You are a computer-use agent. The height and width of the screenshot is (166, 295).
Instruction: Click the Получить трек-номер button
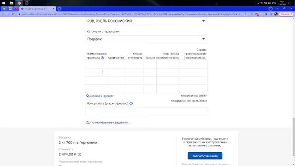click(x=205, y=156)
